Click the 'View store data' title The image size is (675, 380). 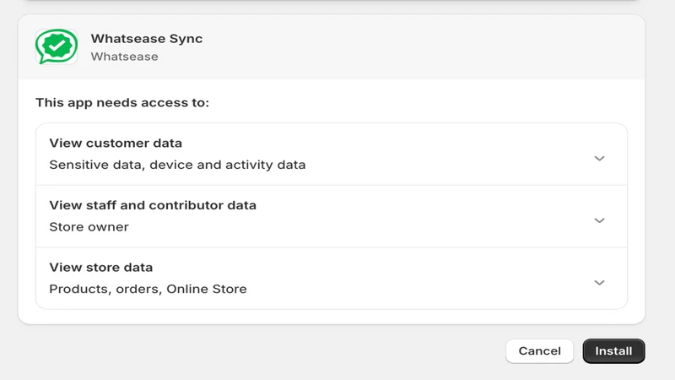click(100, 267)
